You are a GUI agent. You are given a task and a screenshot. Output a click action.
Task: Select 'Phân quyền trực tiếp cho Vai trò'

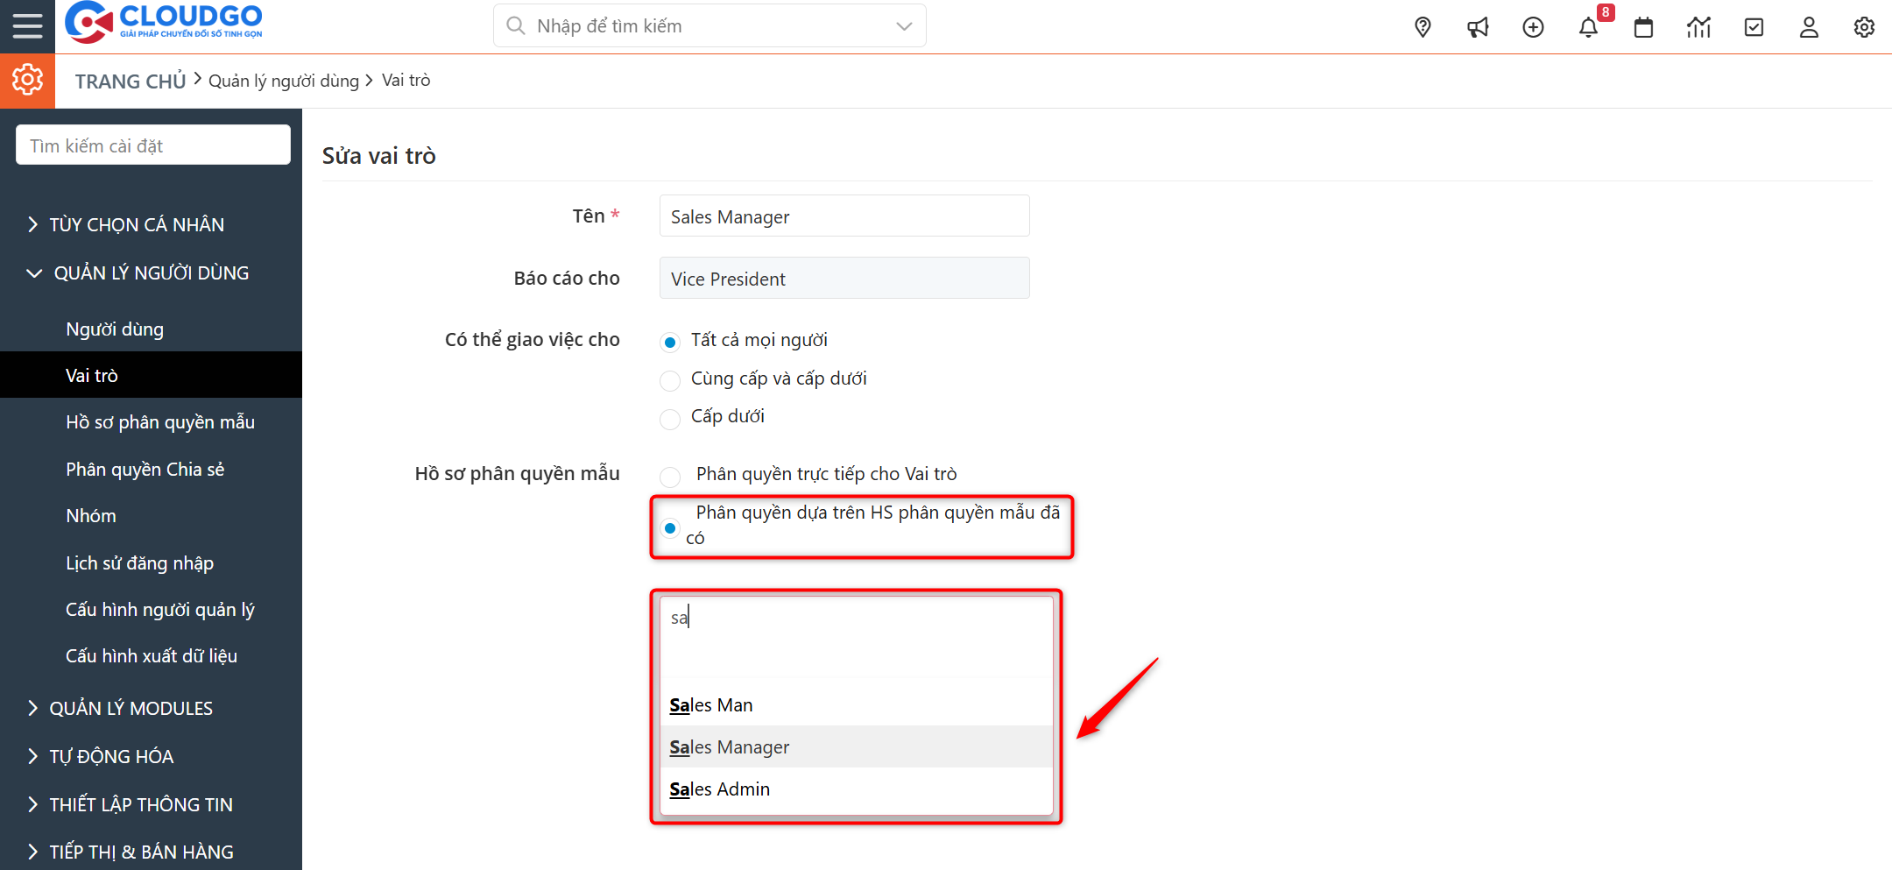pyautogui.click(x=670, y=477)
